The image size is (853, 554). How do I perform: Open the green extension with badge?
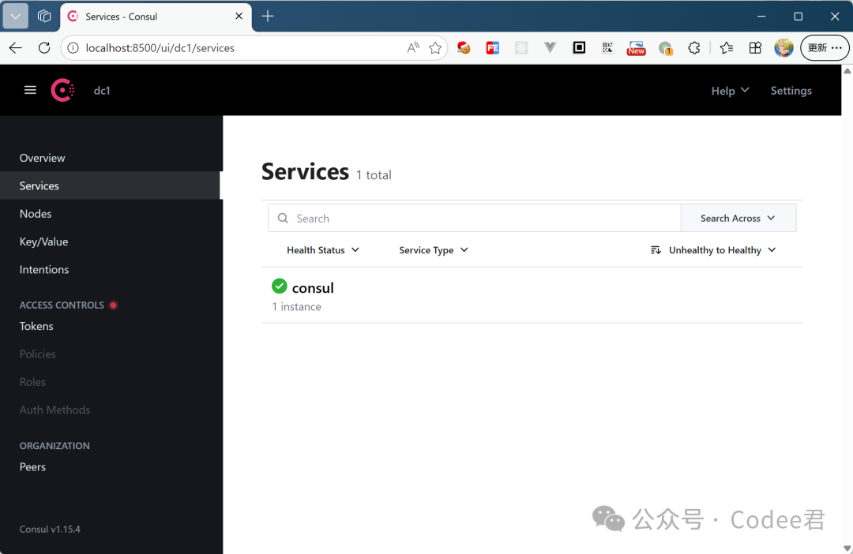pyautogui.click(x=665, y=48)
